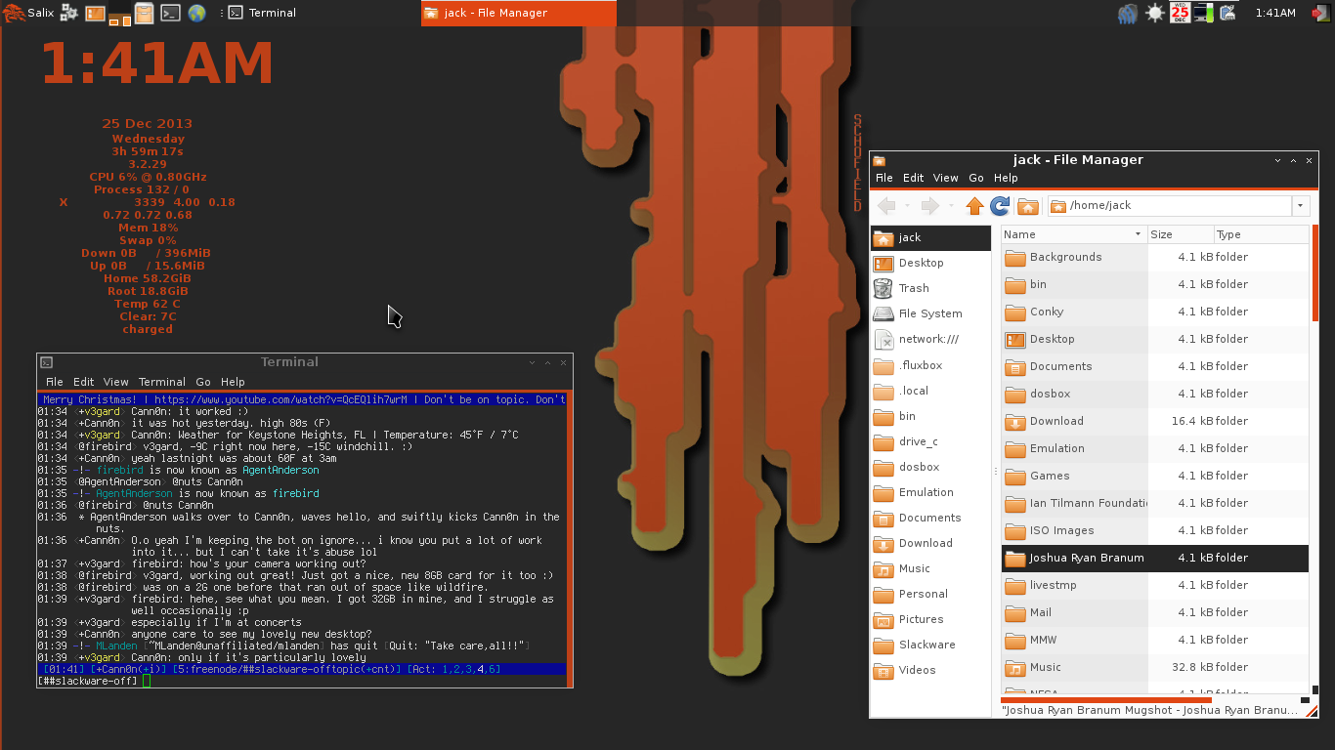Open File menu in Terminal window
1335x750 pixels.
(x=55, y=382)
